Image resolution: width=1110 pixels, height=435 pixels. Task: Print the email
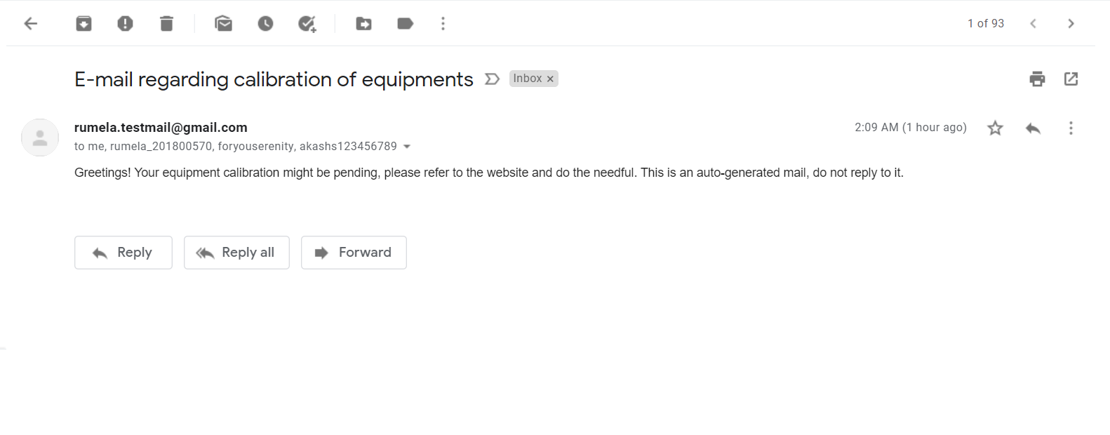pyautogui.click(x=1037, y=79)
